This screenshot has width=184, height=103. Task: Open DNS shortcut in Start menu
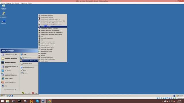pyautogui.click(x=10, y=86)
